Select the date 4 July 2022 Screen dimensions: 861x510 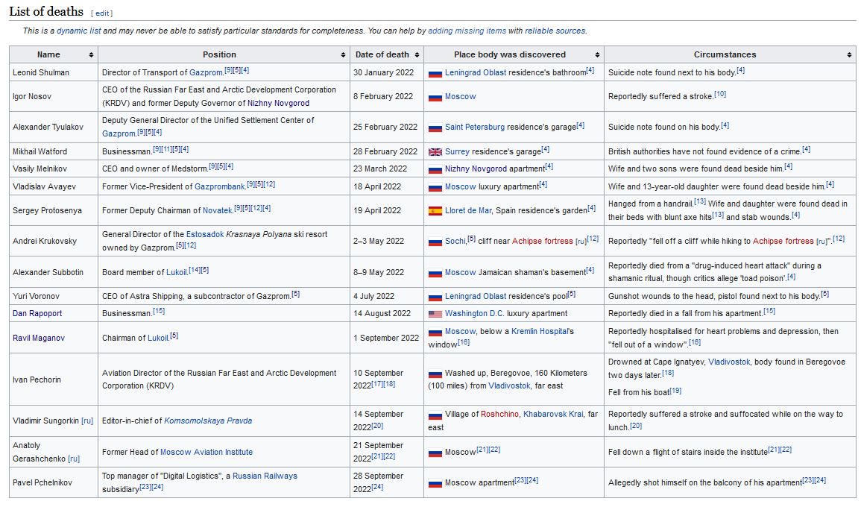[373, 297]
